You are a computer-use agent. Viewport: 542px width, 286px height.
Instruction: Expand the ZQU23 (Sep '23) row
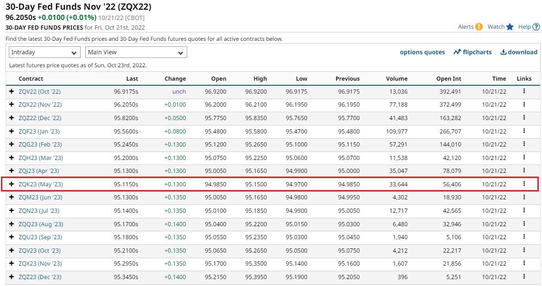[12, 237]
